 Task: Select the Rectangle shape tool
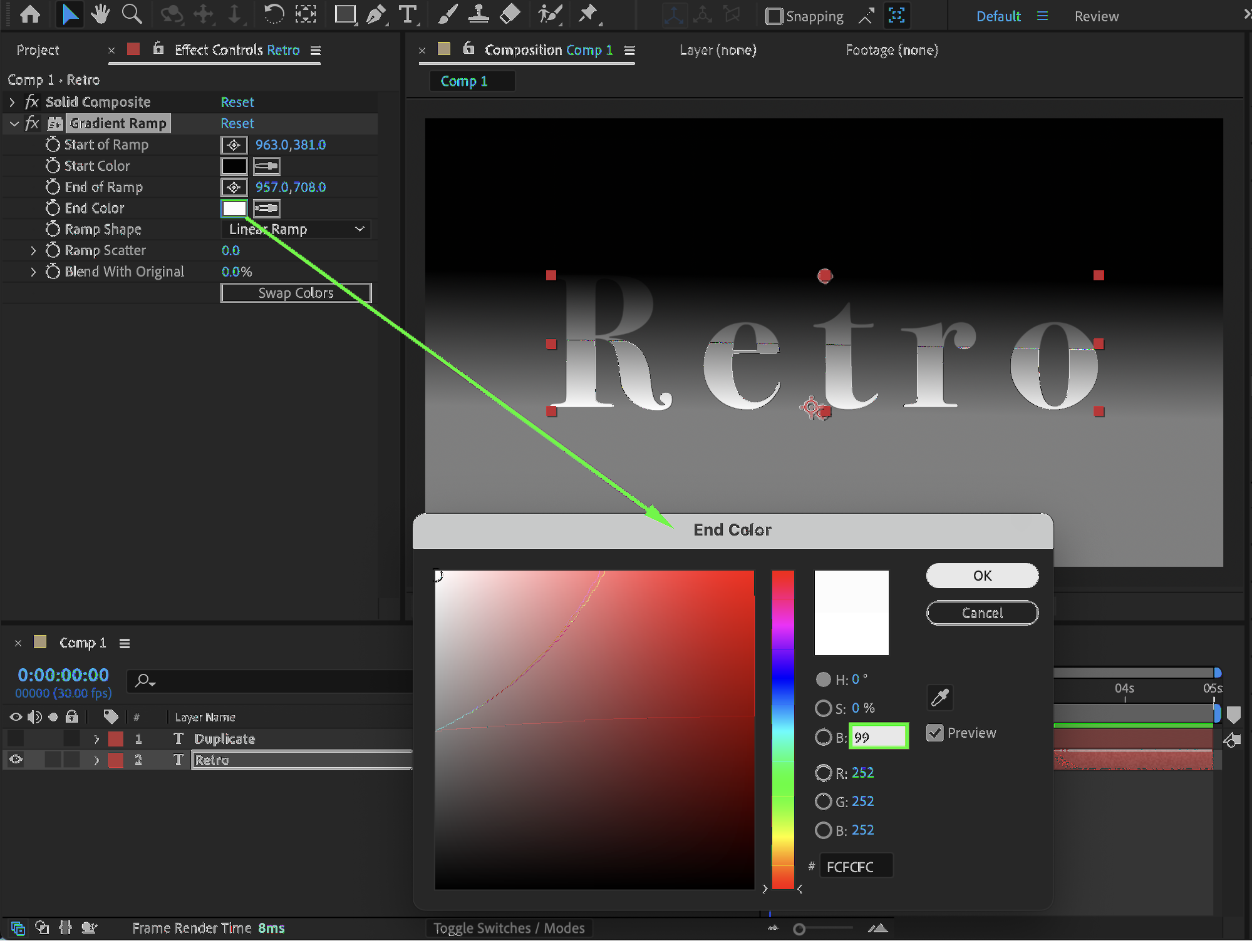[x=345, y=14]
